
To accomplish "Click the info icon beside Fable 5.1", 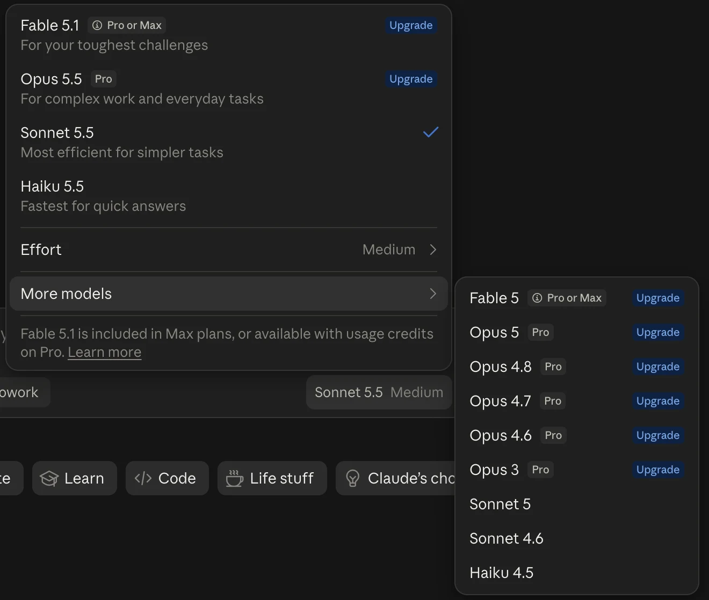I will point(97,25).
